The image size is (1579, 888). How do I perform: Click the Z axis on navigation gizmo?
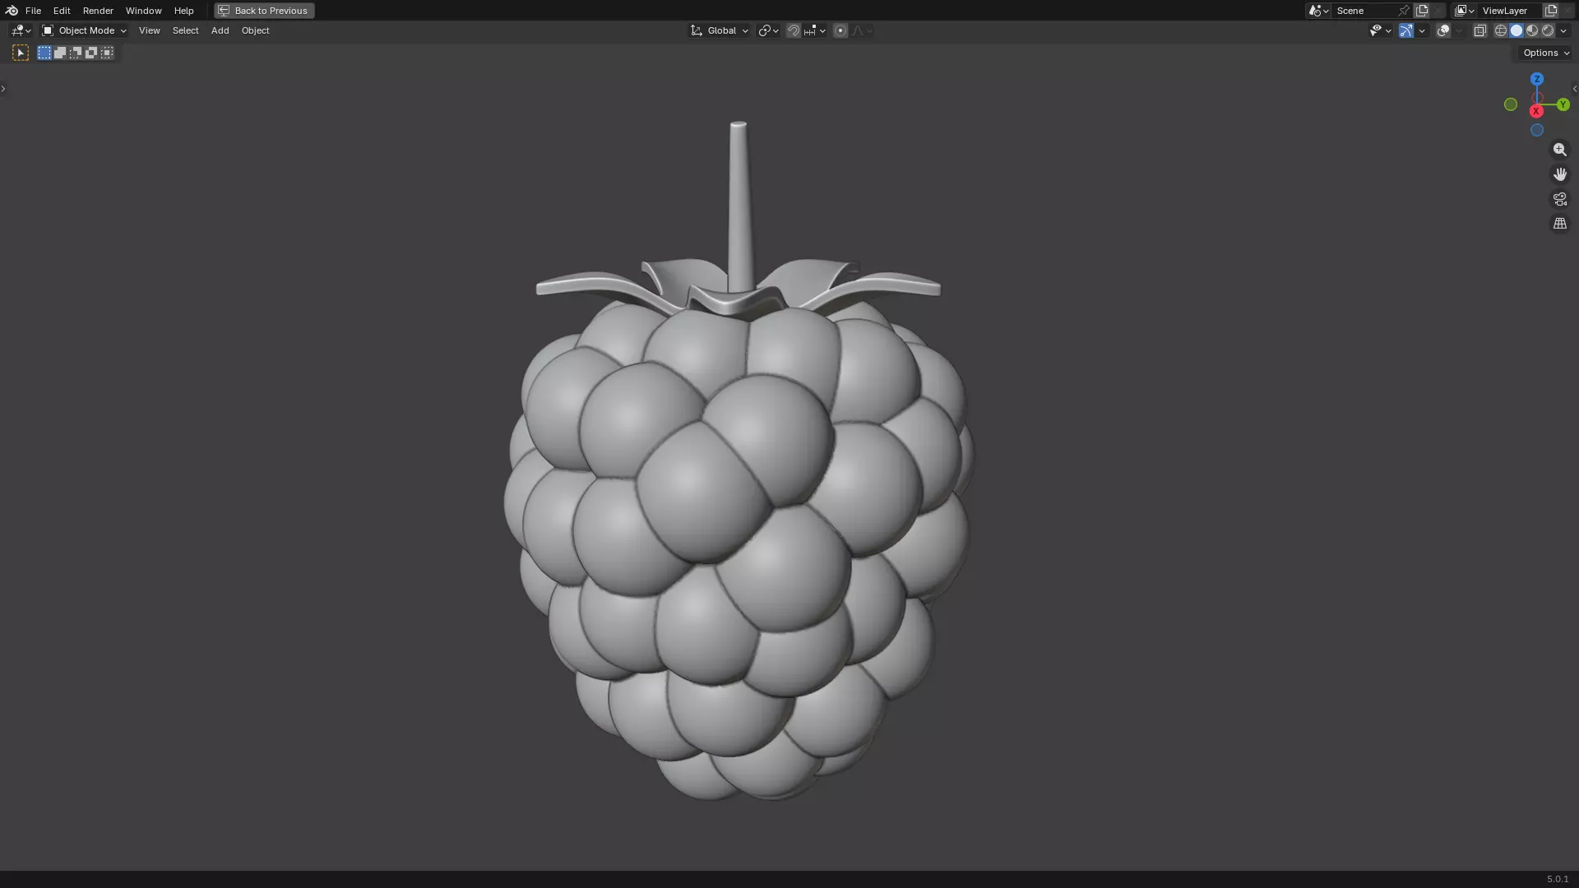(x=1537, y=79)
